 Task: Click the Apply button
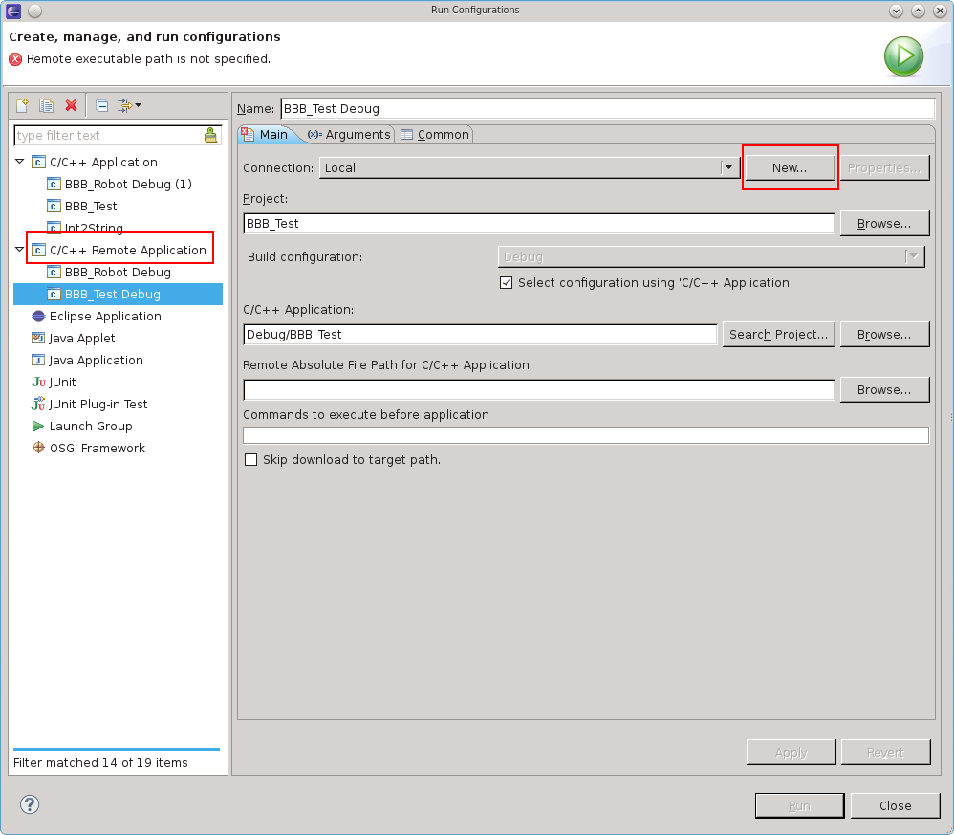[791, 752]
